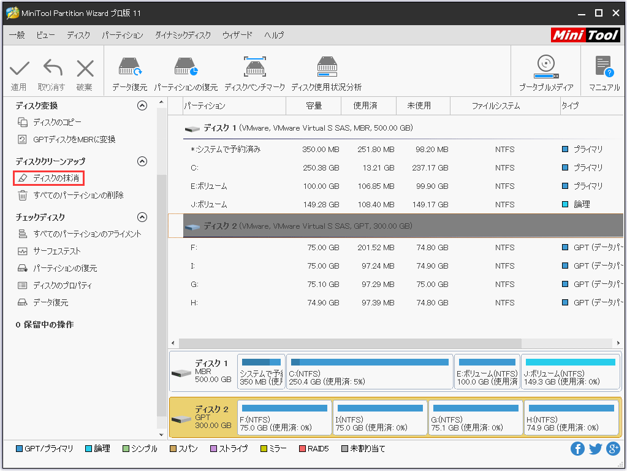Click partition list scroll right arrow

pyautogui.click(x=618, y=343)
